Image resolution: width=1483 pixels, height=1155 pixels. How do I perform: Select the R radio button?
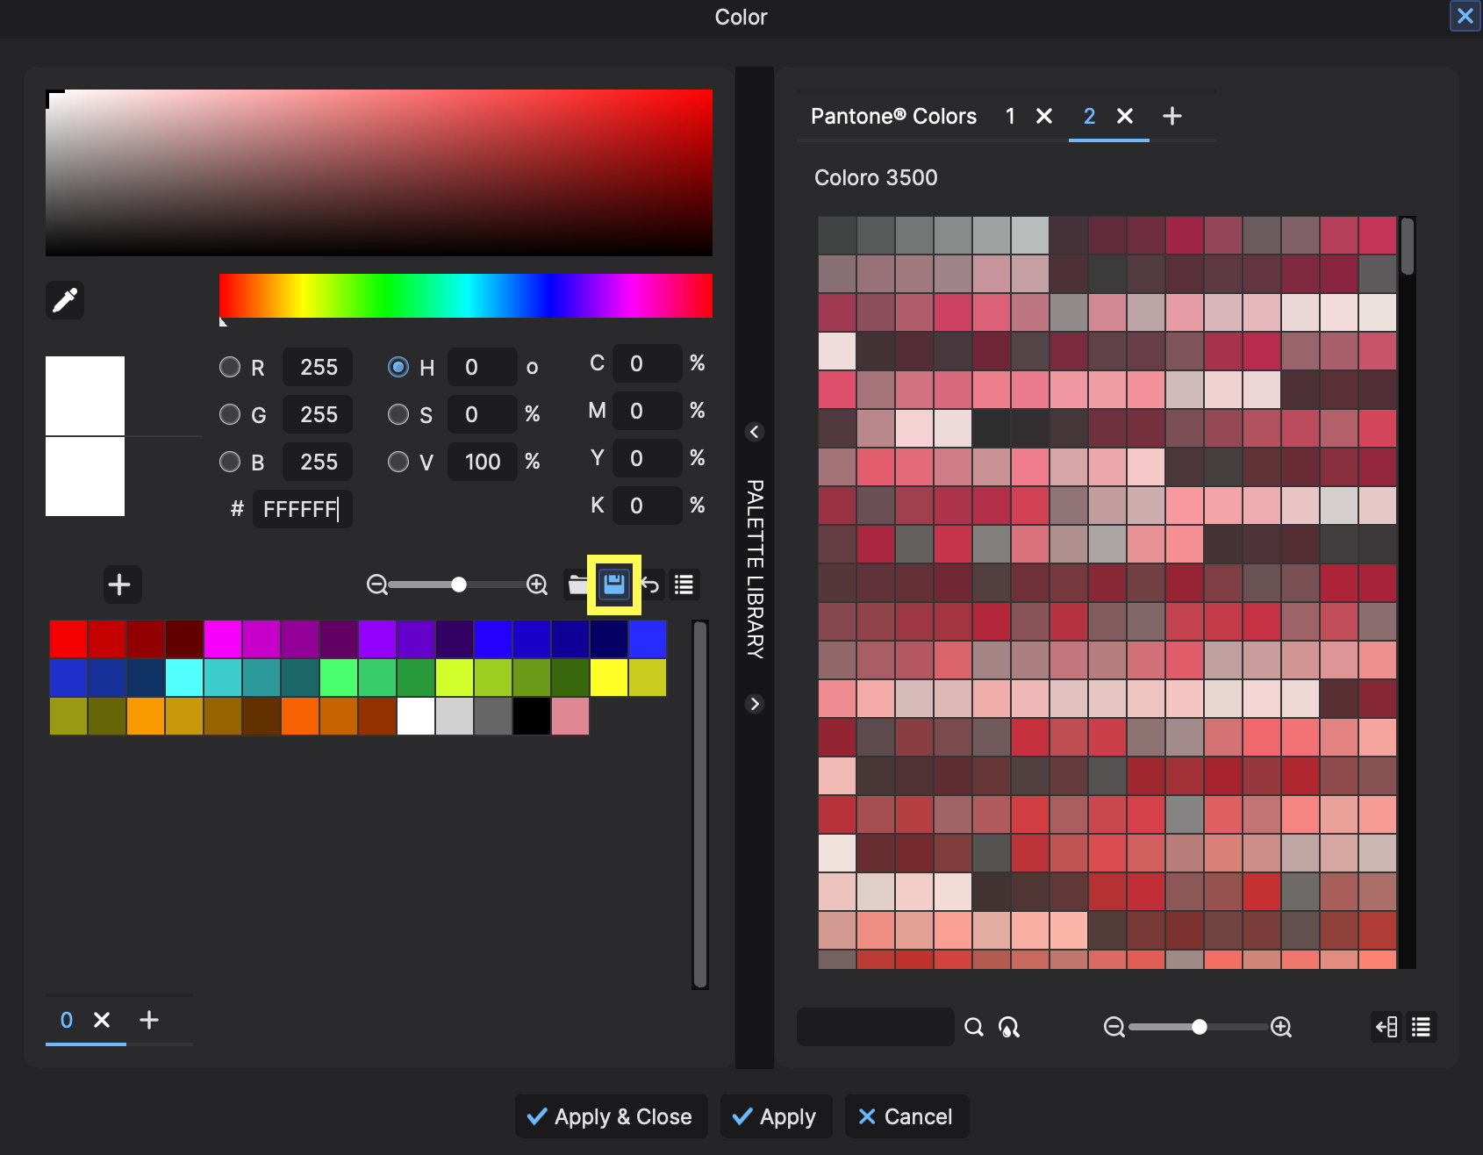pos(229,367)
